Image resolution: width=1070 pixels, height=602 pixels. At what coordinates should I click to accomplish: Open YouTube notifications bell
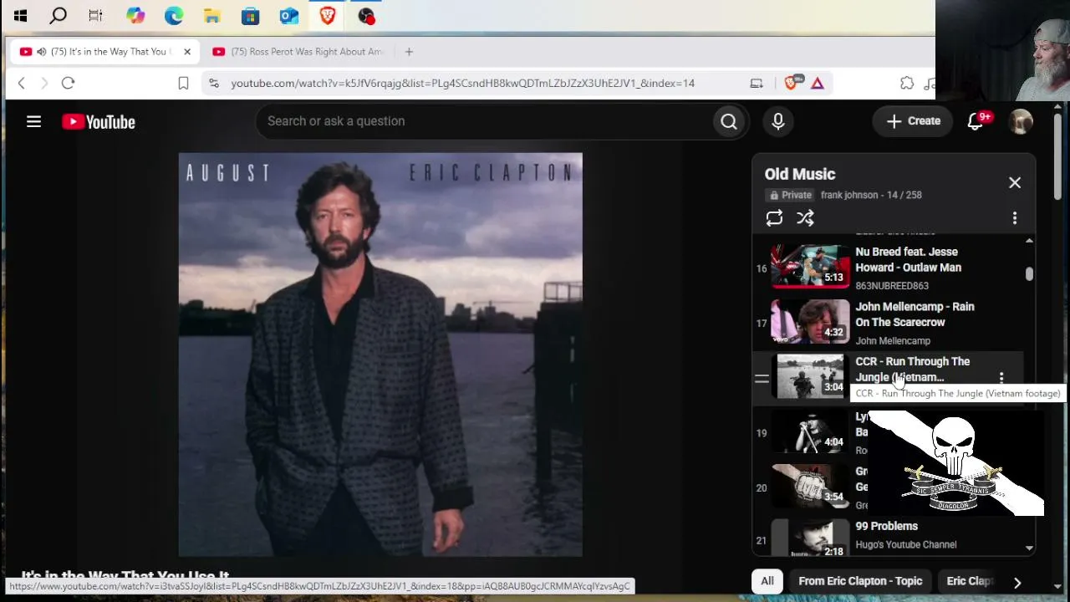[976, 121]
